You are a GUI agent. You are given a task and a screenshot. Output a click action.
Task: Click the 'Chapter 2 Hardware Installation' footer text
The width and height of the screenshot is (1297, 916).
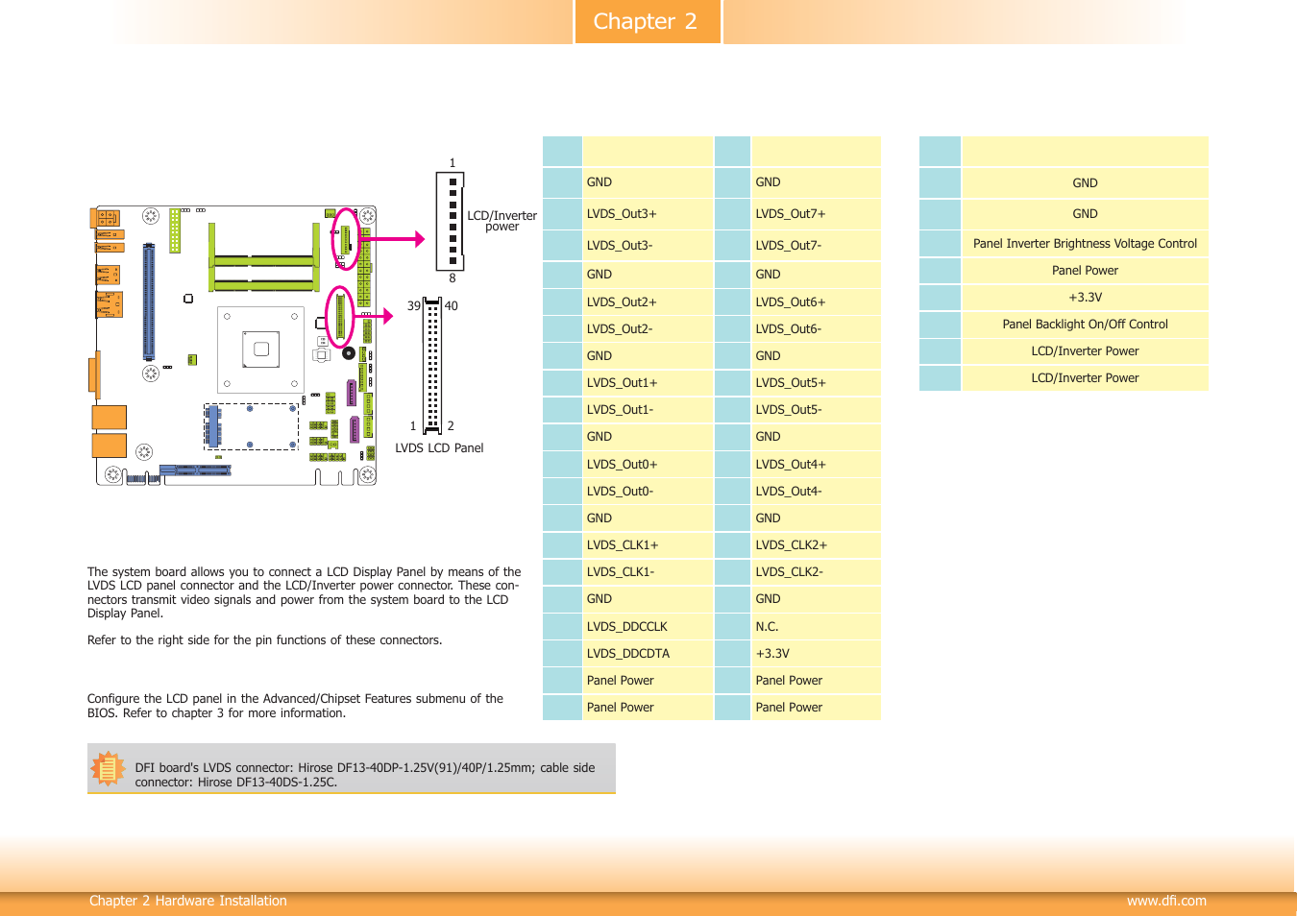click(188, 901)
